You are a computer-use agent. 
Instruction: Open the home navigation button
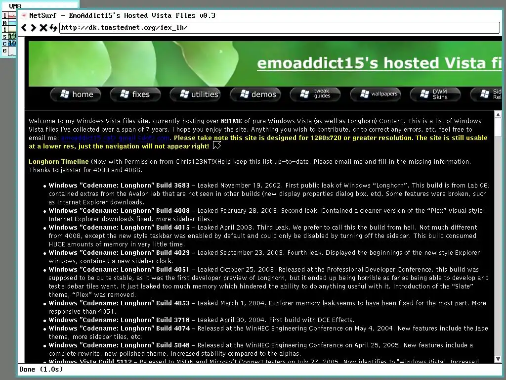[x=76, y=95]
